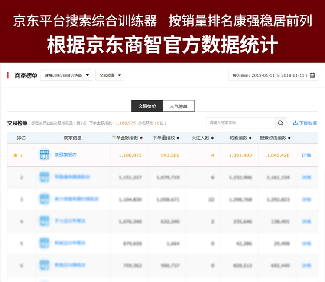Open the 按天查询 date range picker
This screenshot has height=282, width=325.
273,75
